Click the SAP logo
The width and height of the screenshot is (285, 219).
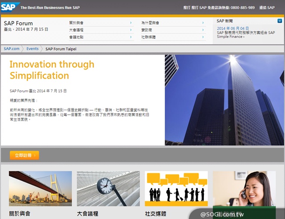point(10,7)
